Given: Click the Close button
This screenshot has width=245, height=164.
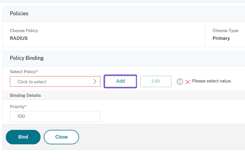Looking at the screenshot, I should 61,137.
